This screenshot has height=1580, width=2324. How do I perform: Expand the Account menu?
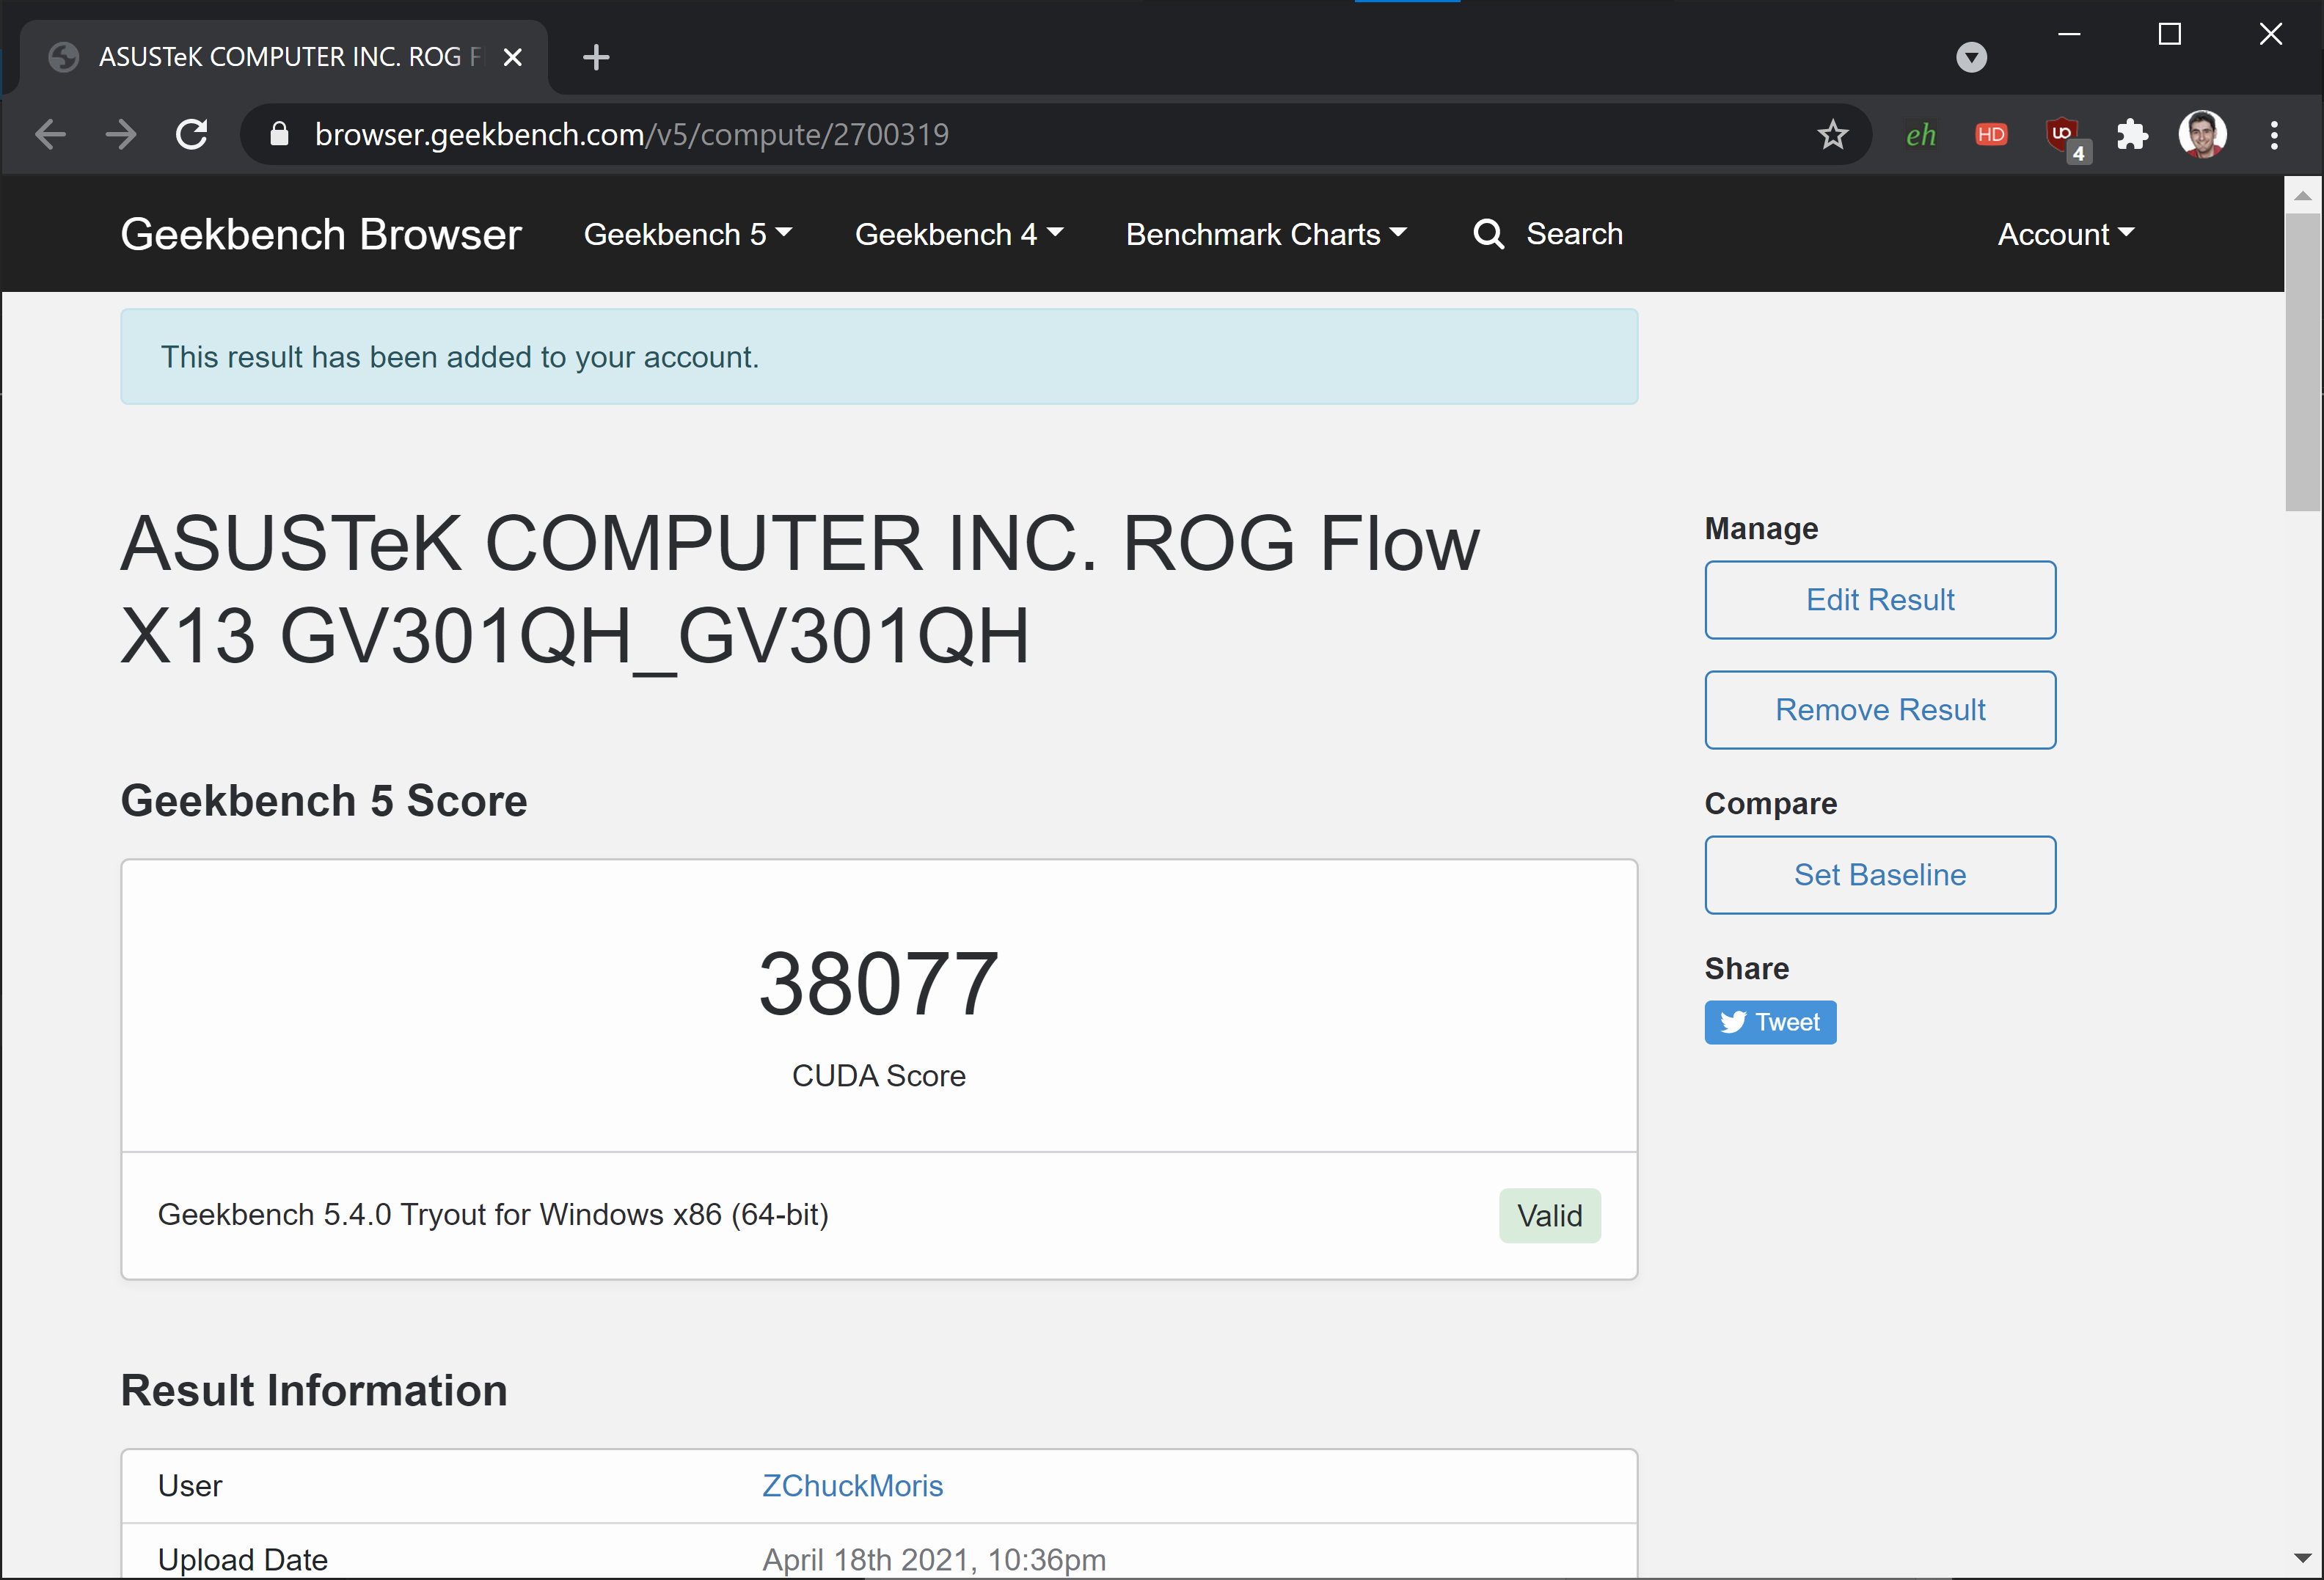pyautogui.click(x=2066, y=234)
